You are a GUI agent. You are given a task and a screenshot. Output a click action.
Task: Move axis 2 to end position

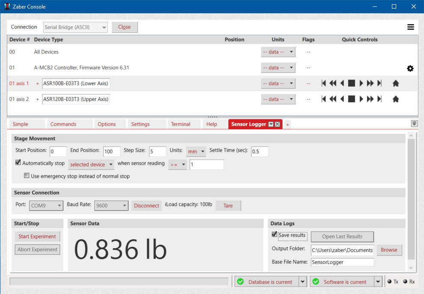379,99
